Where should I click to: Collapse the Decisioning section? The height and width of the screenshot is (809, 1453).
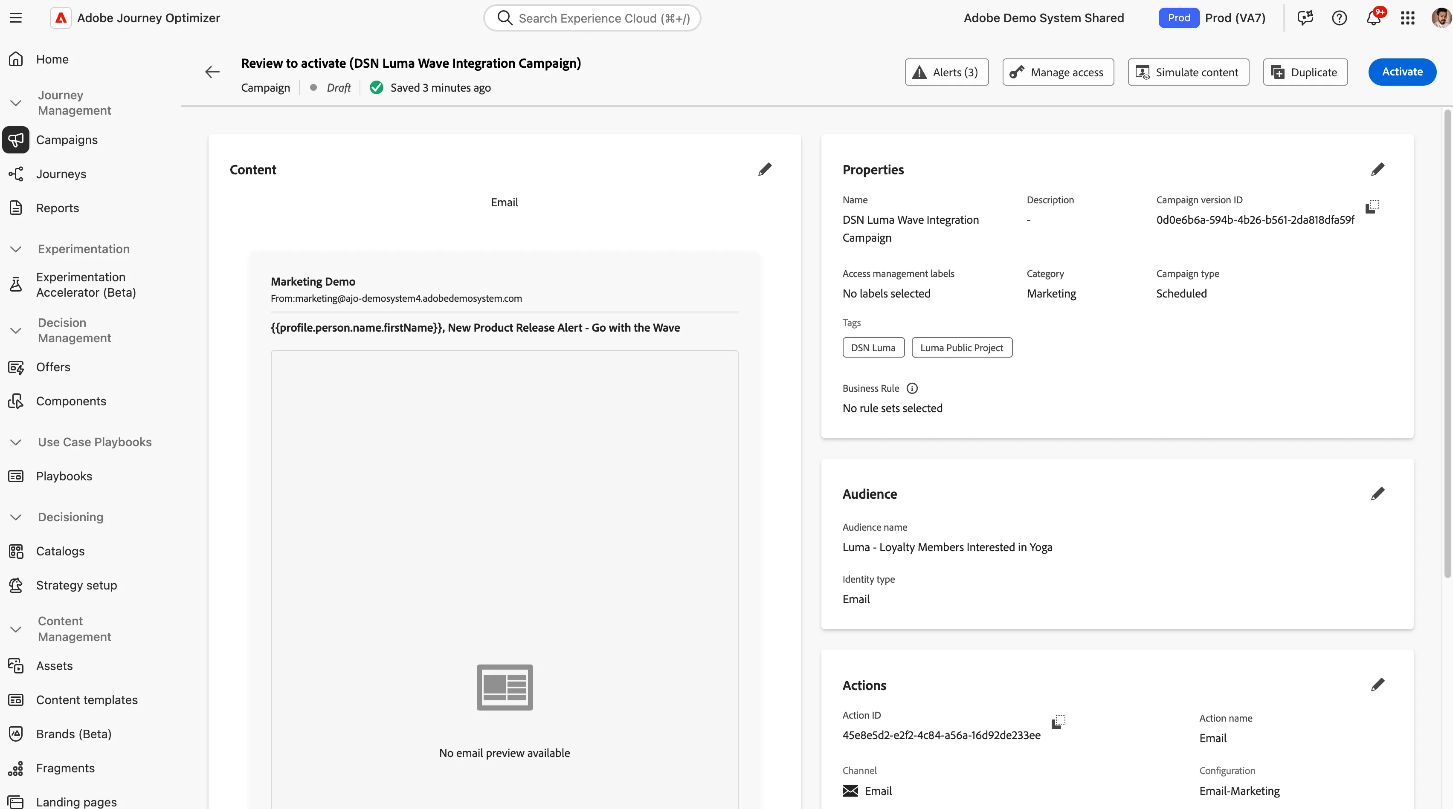click(16, 517)
